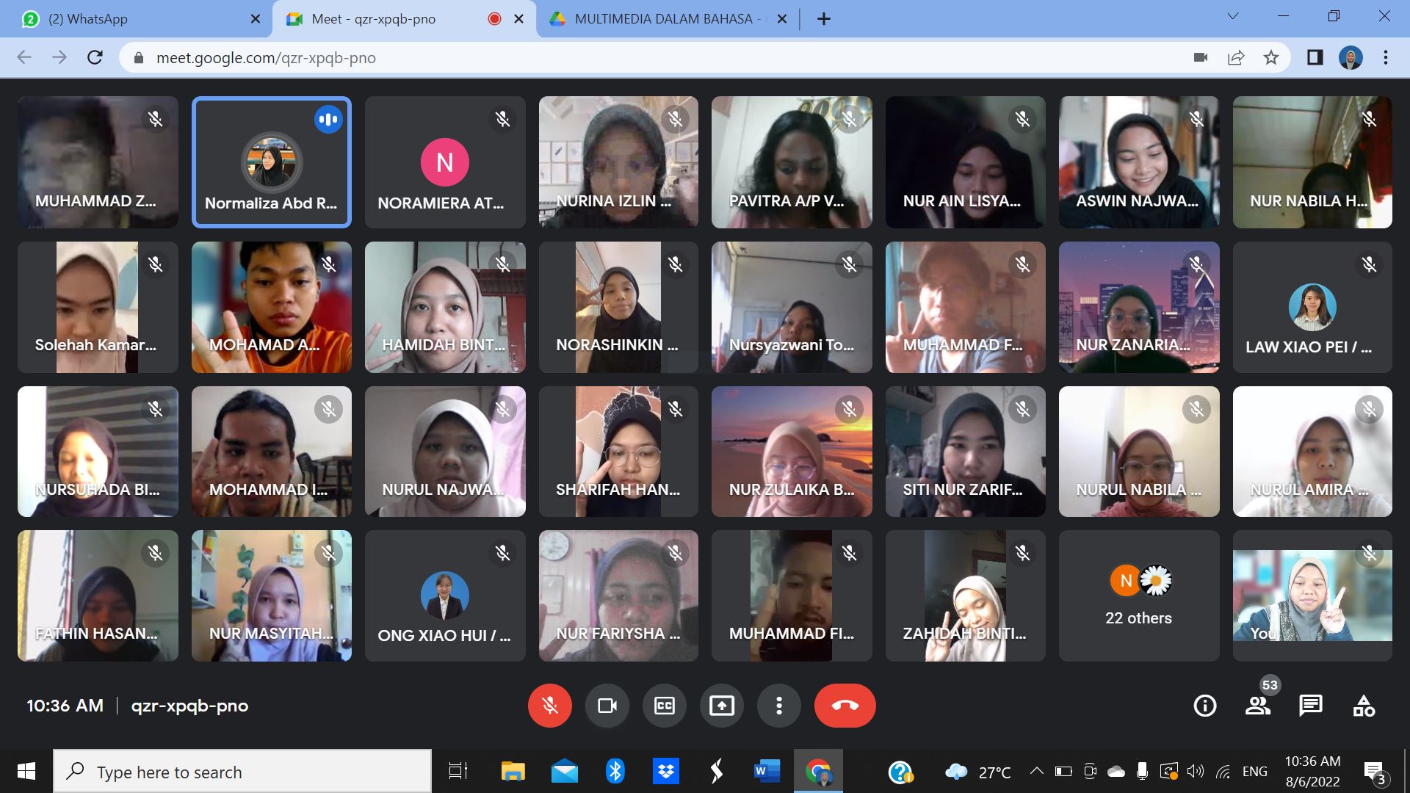Open Bluetooth app on taskbar
This screenshot has width=1410, height=793.
[615, 771]
